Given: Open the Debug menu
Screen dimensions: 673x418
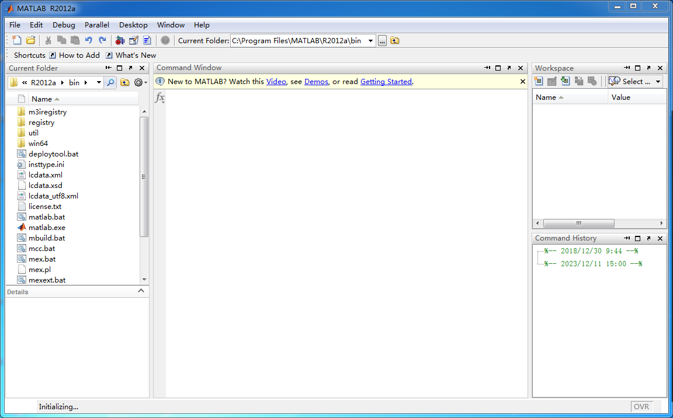Looking at the screenshot, I should 64,25.
